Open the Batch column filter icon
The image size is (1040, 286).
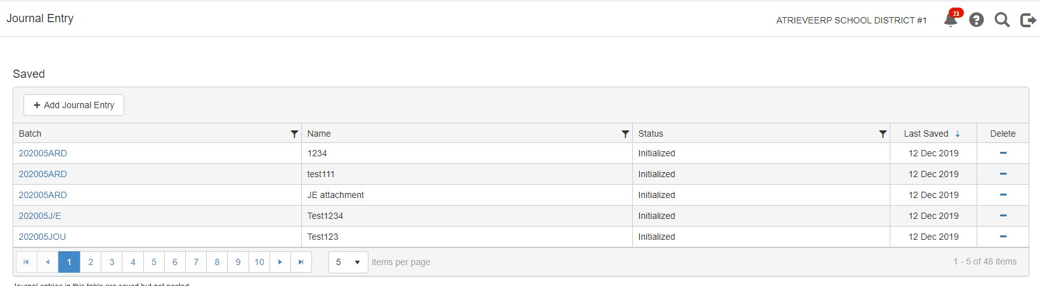tap(294, 134)
